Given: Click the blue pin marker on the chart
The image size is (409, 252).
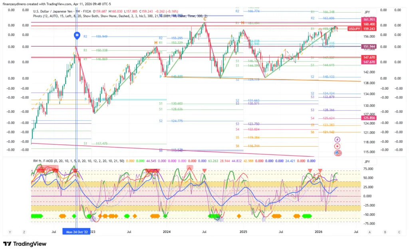Looking at the screenshot, I should (x=77, y=35).
